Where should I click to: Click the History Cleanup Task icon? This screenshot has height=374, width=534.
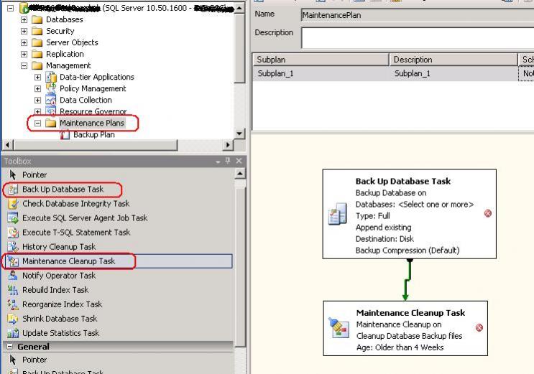coord(13,247)
